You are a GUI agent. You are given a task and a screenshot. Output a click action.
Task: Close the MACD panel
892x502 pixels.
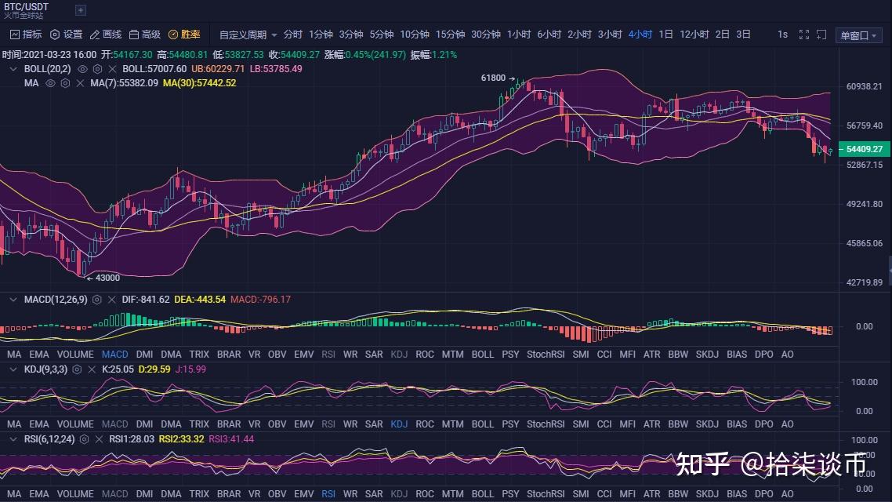111,300
